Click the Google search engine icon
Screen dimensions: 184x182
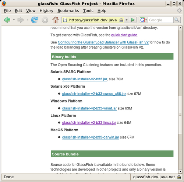(x=142, y=20)
